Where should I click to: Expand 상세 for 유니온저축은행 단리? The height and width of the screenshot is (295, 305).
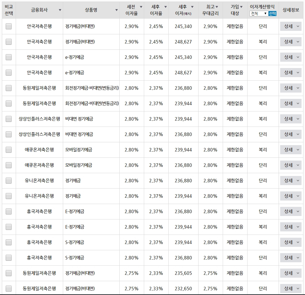click(291, 180)
